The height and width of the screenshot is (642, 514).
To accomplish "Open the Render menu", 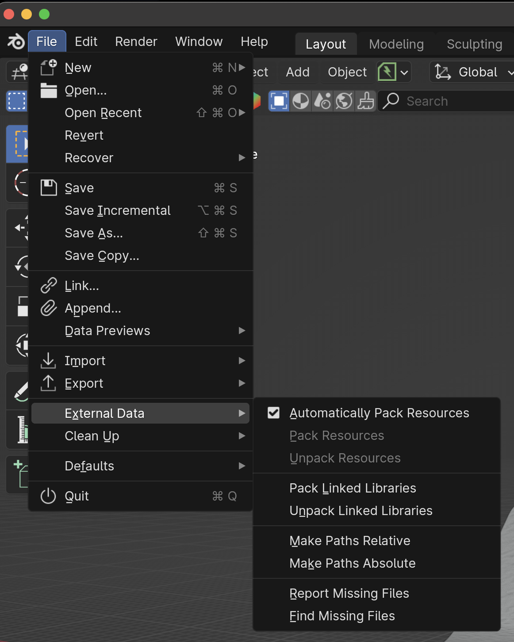I will [136, 42].
